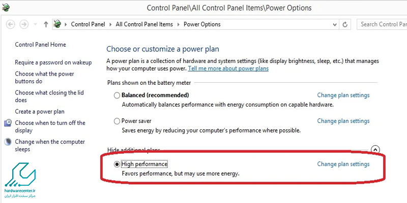Click the Forward navigation arrow

tap(23, 24)
